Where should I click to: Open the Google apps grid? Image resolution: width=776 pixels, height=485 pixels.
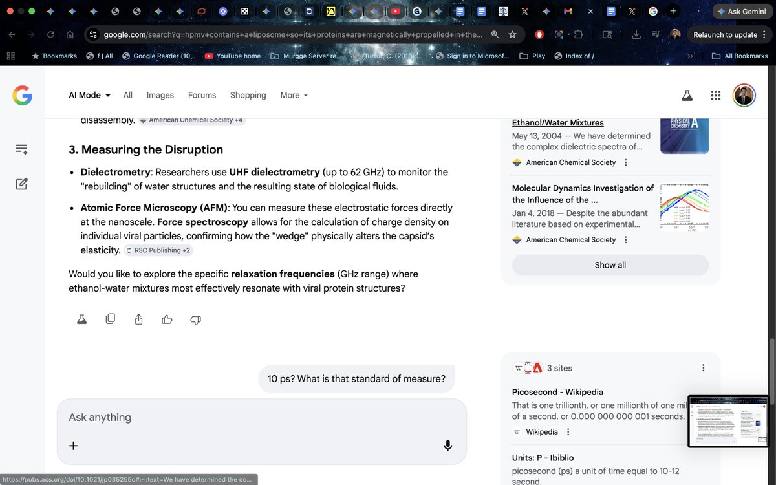point(715,96)
